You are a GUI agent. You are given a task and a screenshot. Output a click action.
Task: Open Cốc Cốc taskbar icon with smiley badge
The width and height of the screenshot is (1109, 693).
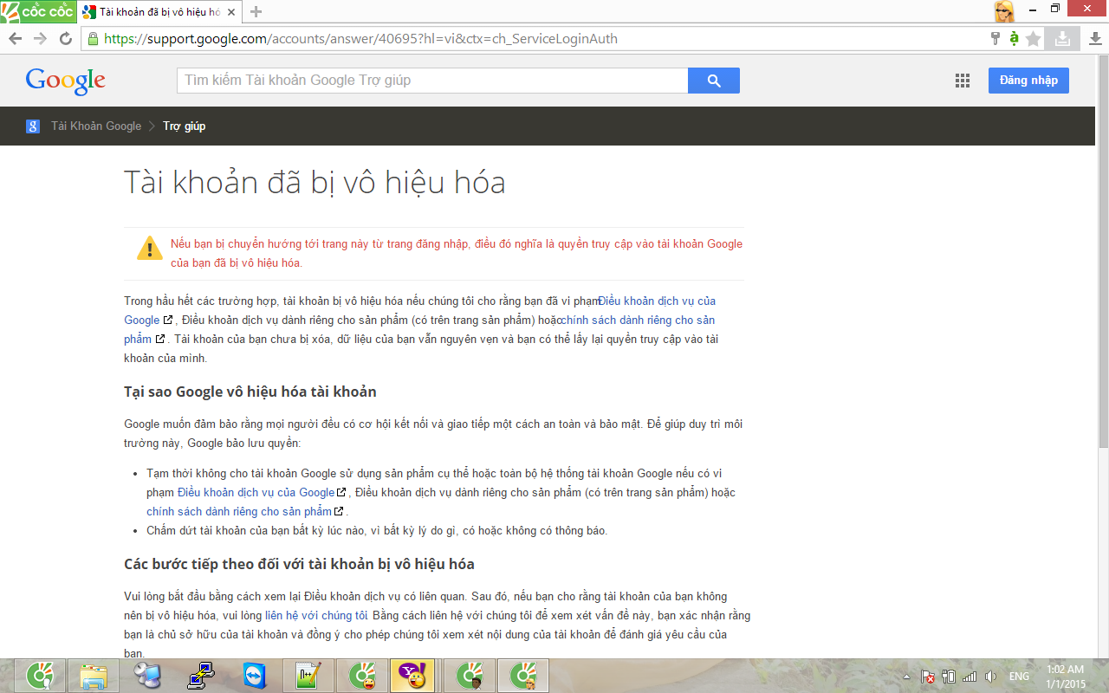coord(363,676)
